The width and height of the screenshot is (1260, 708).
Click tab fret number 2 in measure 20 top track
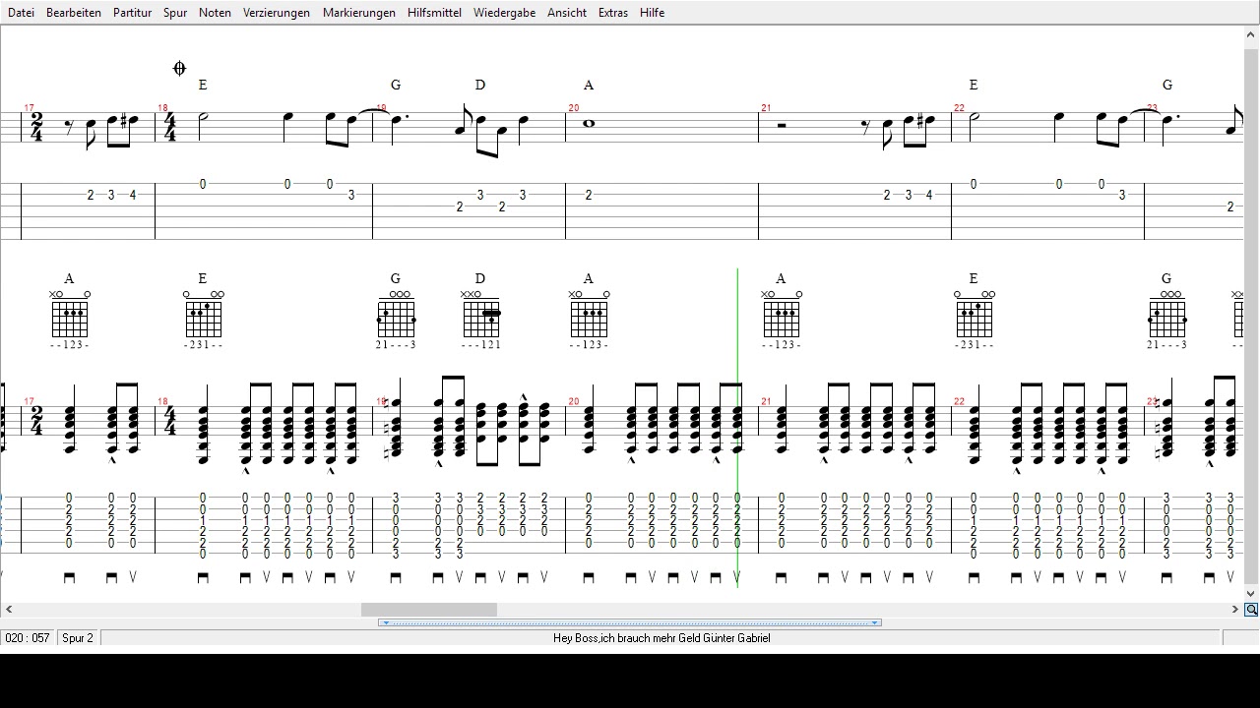tap(589, 195)
